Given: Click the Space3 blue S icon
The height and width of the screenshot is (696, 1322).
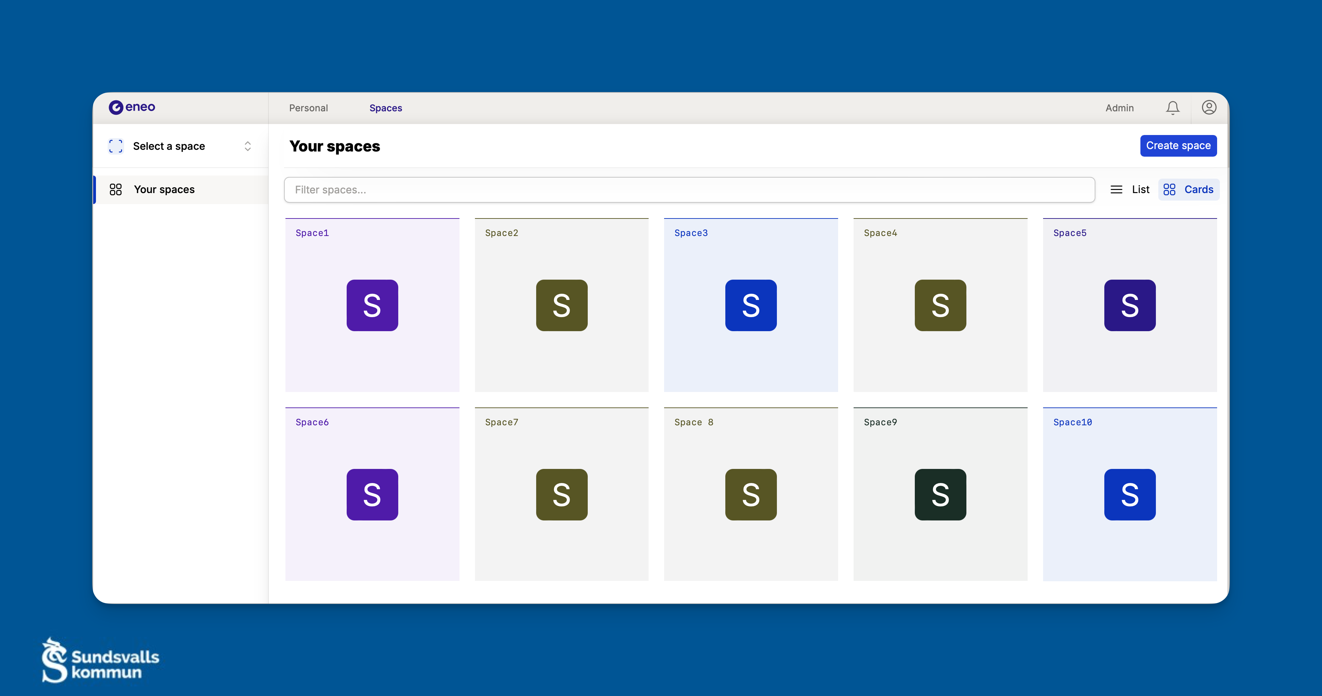Looking at the screenshot, I should [x=750, y=305].
